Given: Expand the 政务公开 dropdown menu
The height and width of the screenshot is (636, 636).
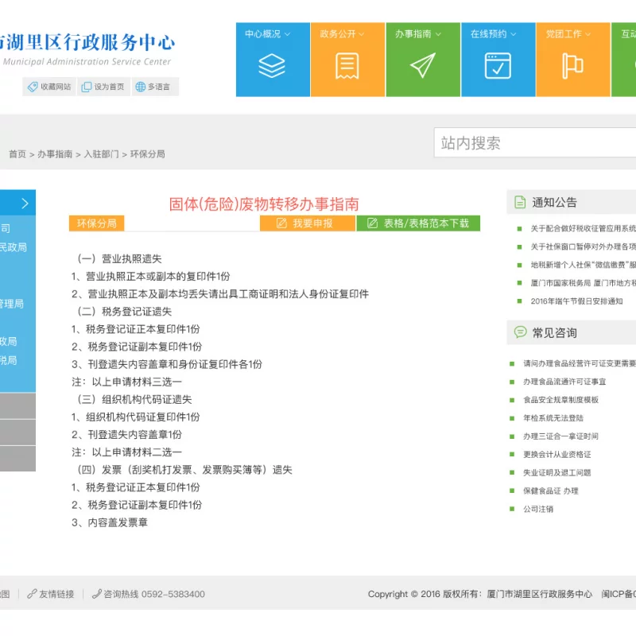Looking at the screenshot, I should tap(343, 34).
